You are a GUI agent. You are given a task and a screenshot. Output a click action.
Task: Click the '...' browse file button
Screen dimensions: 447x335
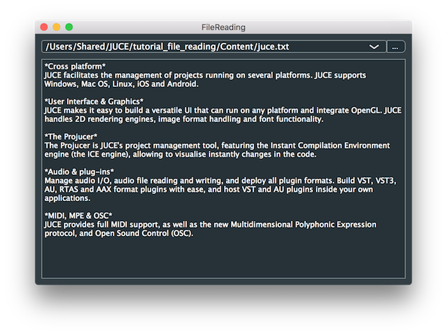click(396, 47)
